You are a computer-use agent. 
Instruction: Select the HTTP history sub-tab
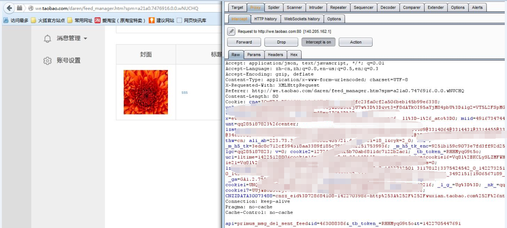click(265, 19)
